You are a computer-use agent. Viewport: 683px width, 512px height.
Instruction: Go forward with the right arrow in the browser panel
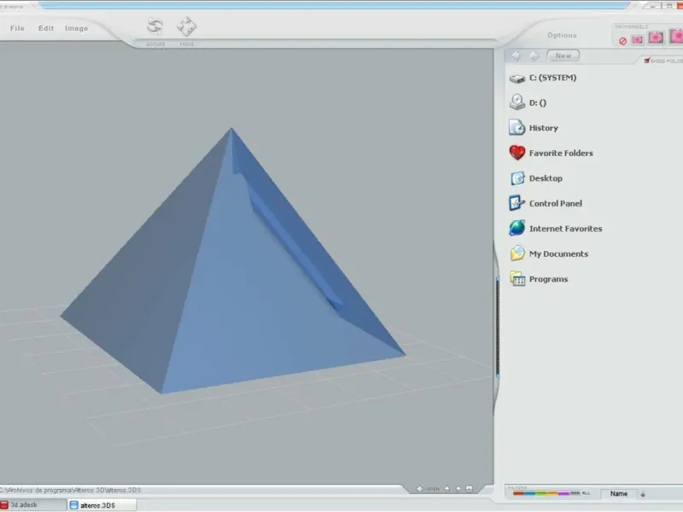point(534,55)
